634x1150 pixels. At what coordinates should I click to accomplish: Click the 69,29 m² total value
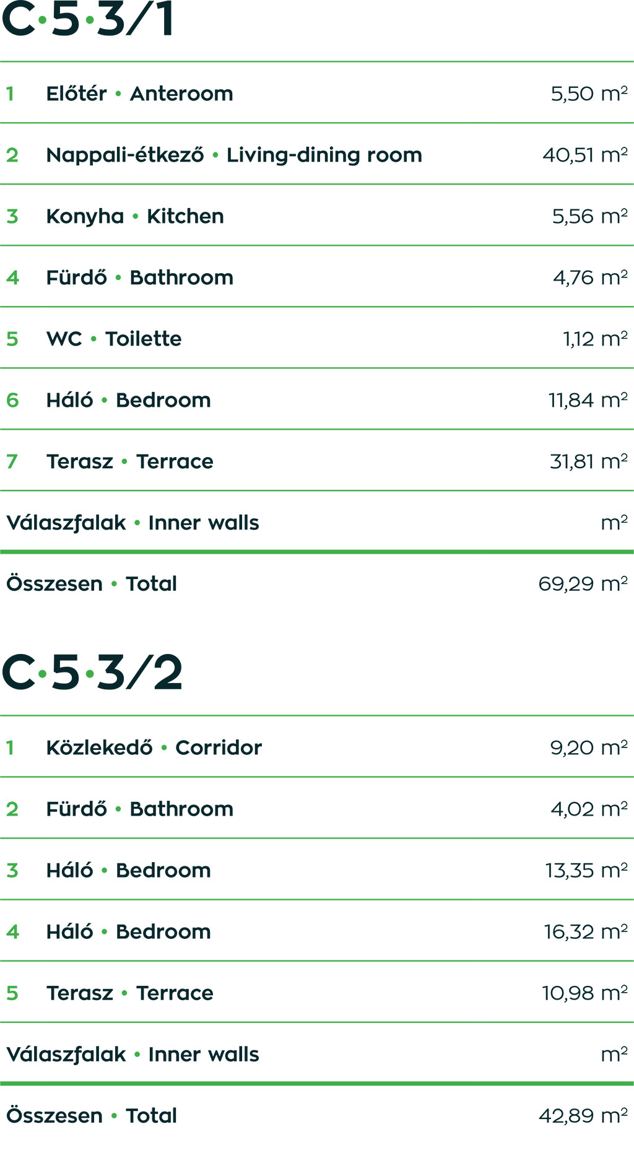coord(583,584)
